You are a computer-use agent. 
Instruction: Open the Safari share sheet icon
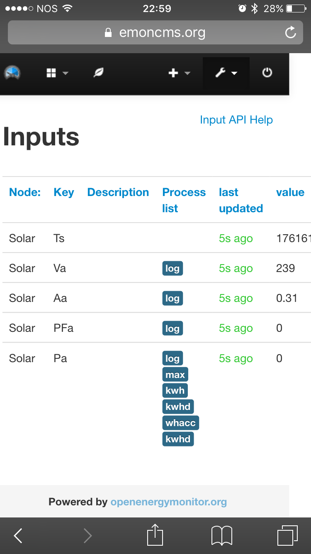(x=155, y=535)
